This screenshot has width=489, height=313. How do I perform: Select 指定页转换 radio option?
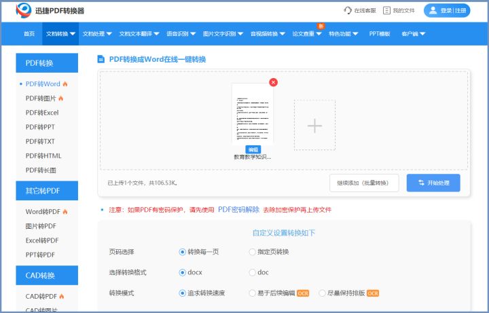253,252
